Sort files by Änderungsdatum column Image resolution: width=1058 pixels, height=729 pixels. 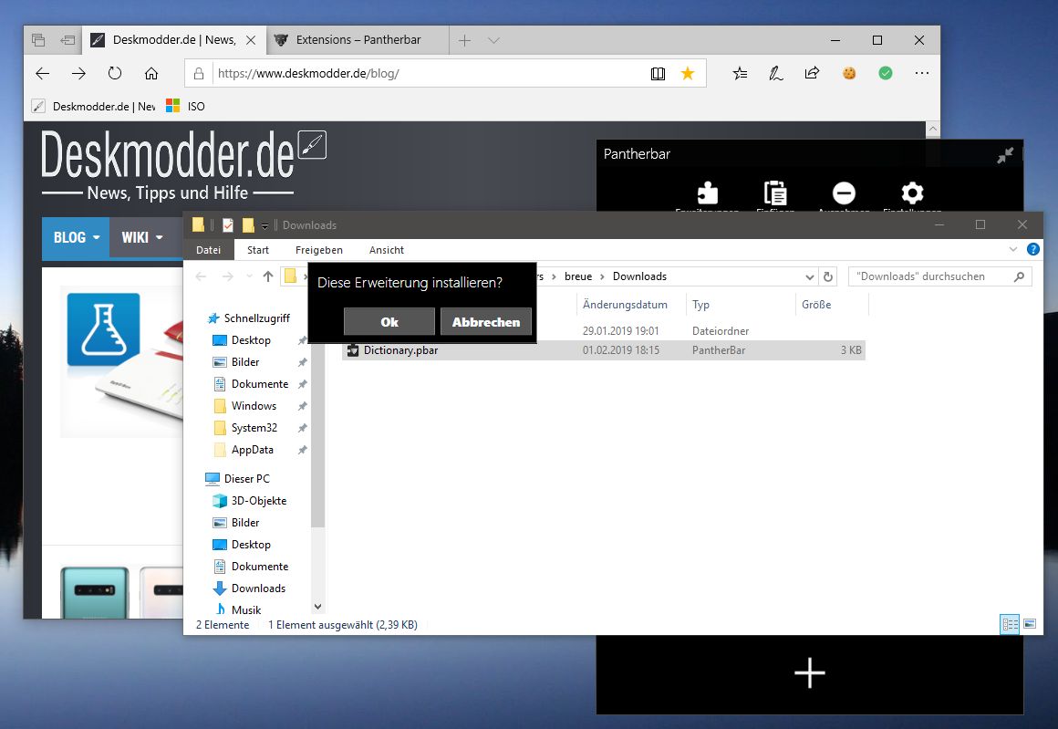click(625, 305)
